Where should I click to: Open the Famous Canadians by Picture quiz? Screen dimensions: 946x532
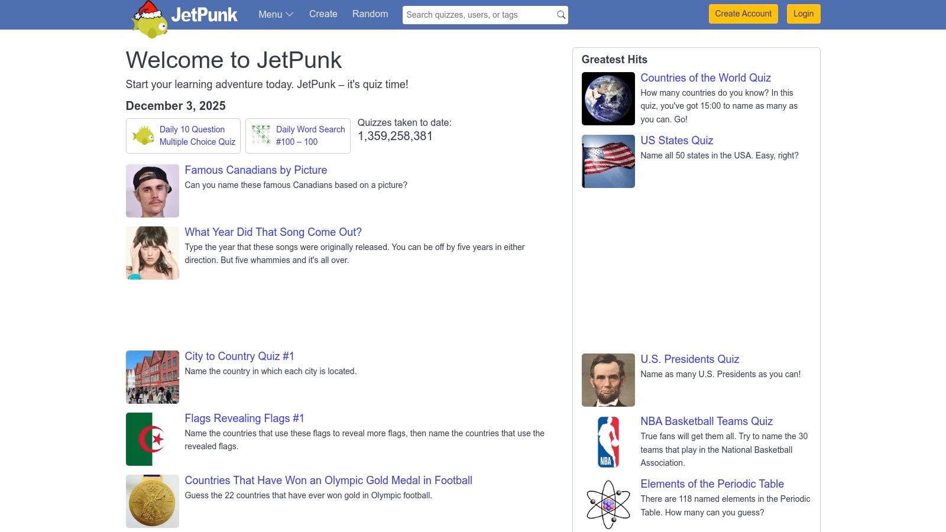pos(255,170)
